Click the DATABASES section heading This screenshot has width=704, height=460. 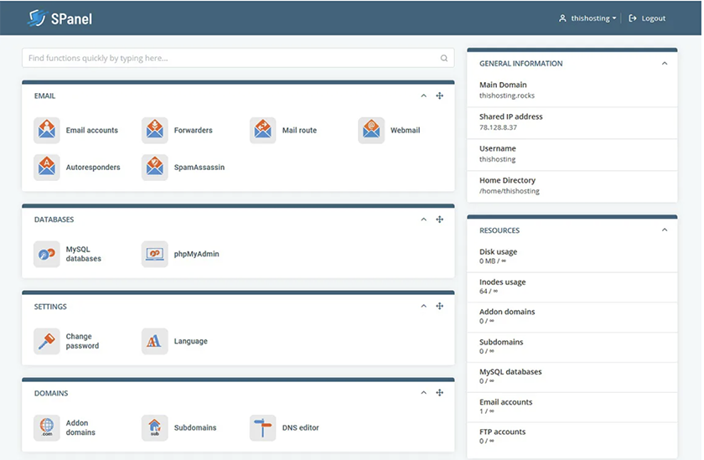coord(54,220)
